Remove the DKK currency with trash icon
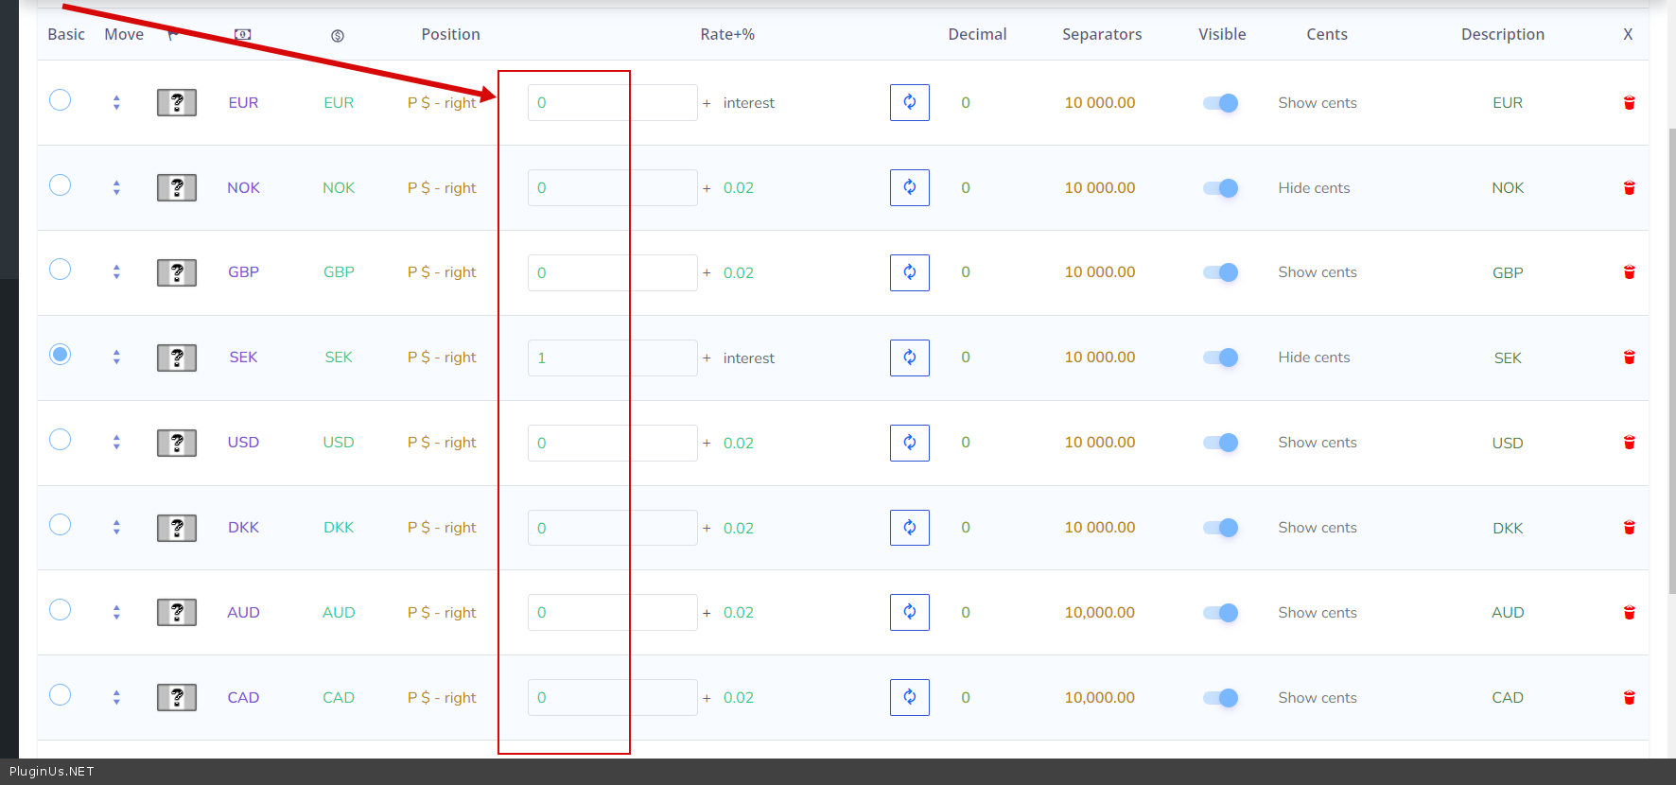 [1629, 528]
